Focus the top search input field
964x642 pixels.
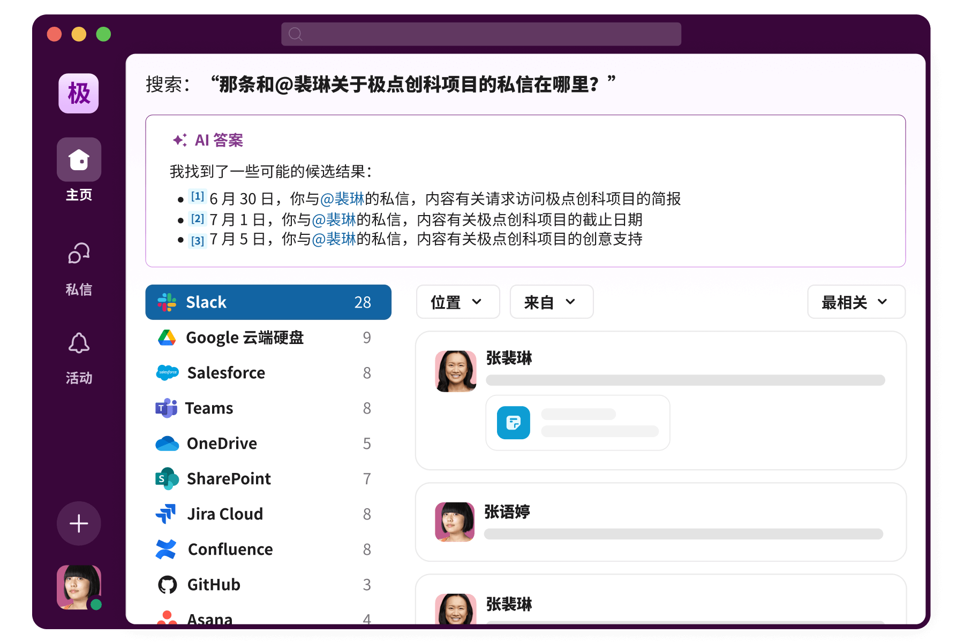(x=481, y=34)
